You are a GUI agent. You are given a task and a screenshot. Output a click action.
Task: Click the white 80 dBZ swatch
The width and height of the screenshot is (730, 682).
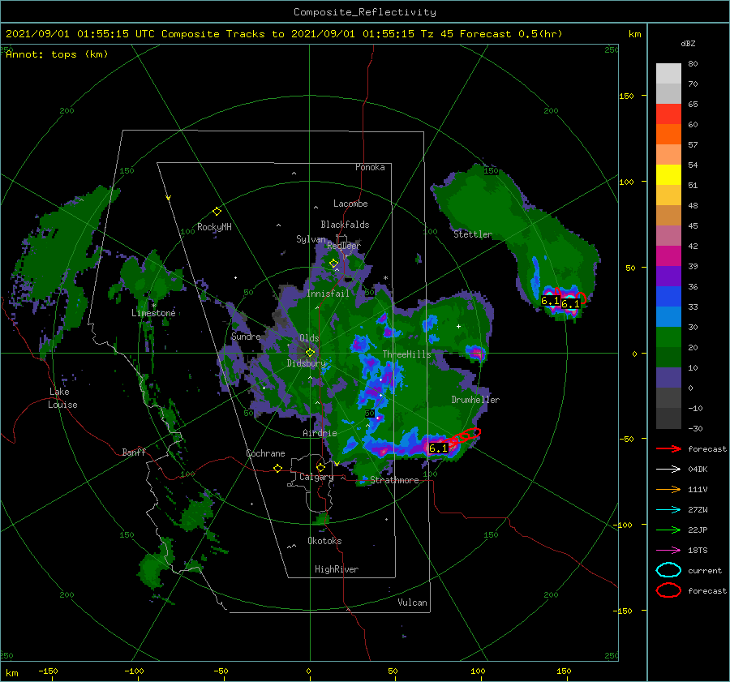(668, 74)
